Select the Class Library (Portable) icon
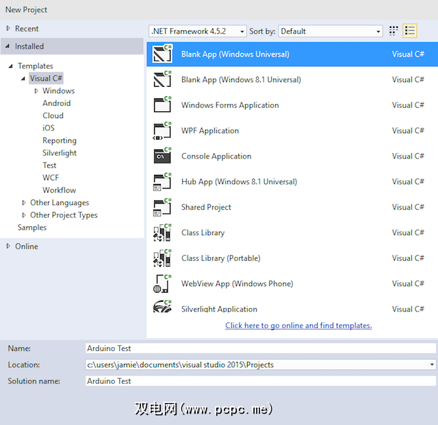The image size is (438, 425). tap(162, 258)
